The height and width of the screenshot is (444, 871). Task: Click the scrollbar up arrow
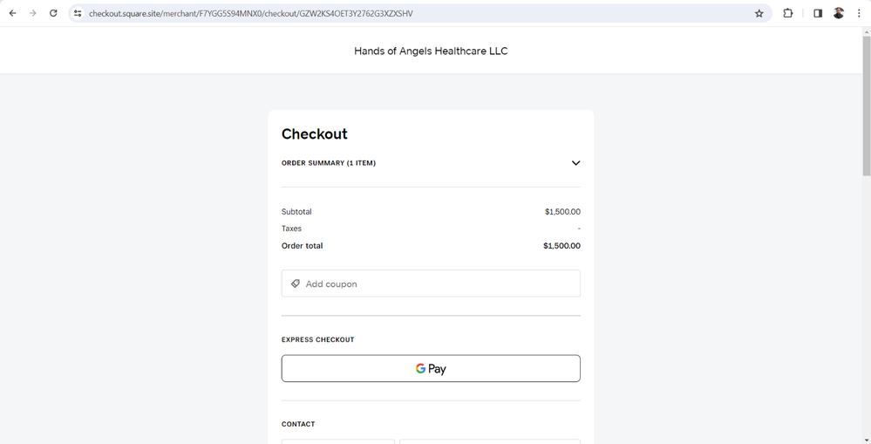point(866,31)
